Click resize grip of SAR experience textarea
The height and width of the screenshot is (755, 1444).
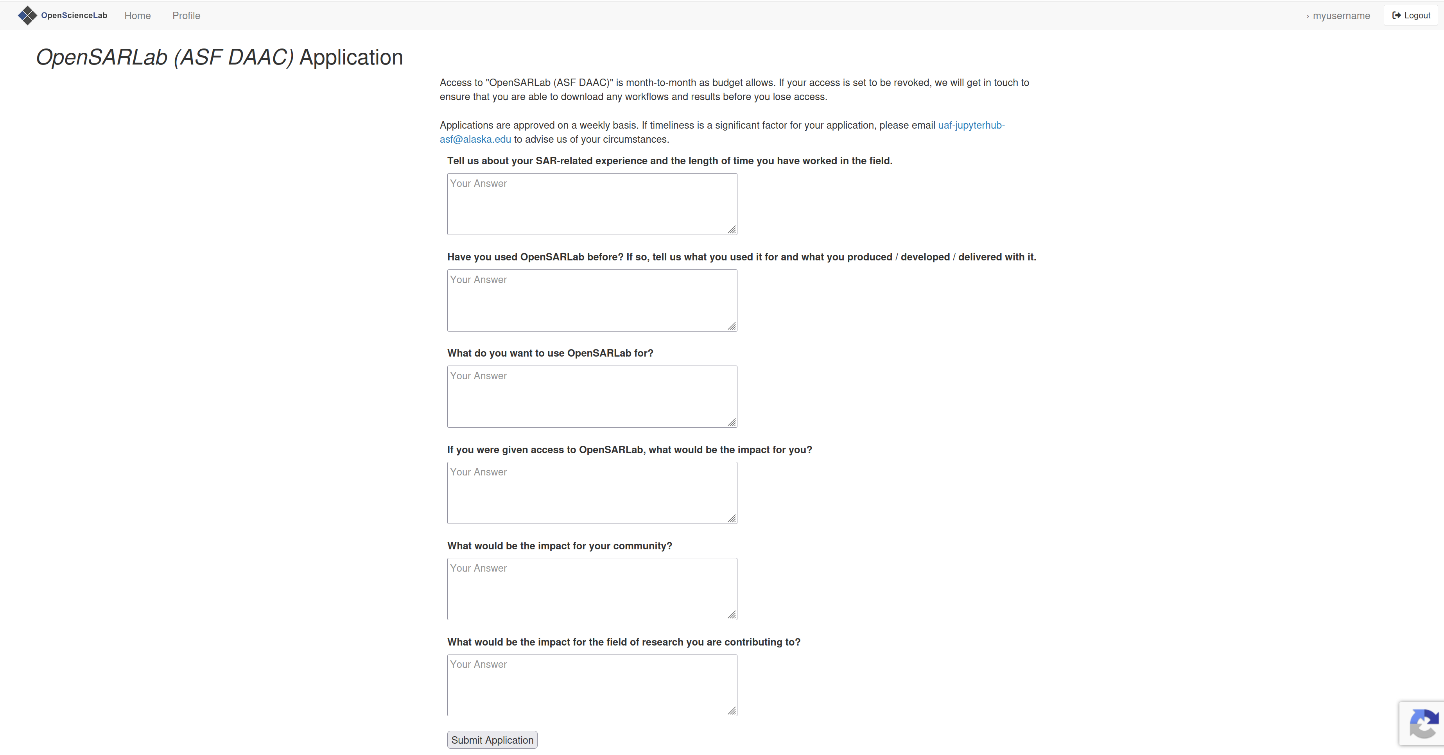coord(732,229)
